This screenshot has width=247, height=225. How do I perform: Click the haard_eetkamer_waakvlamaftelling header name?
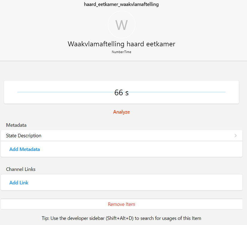(121, 4)
